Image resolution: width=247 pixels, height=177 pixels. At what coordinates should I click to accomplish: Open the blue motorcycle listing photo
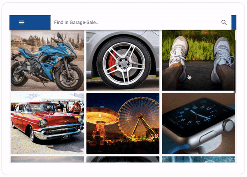[47, 61]
